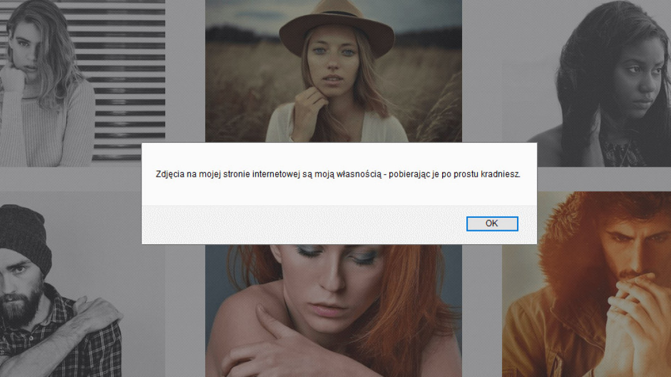
Task: Select the dialog warning text about photos
Action: point(338,174)
